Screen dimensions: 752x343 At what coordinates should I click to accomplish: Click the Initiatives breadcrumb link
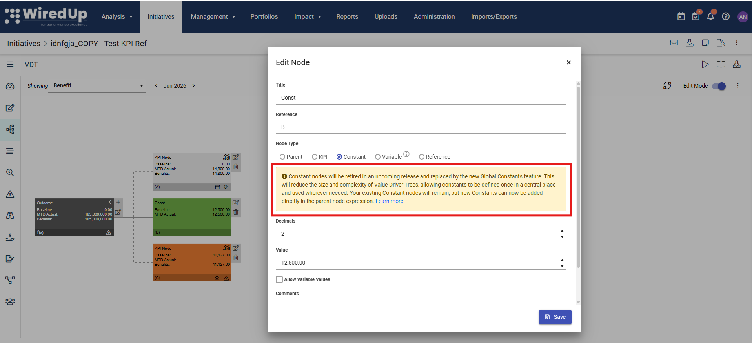[x=24, y=44]
